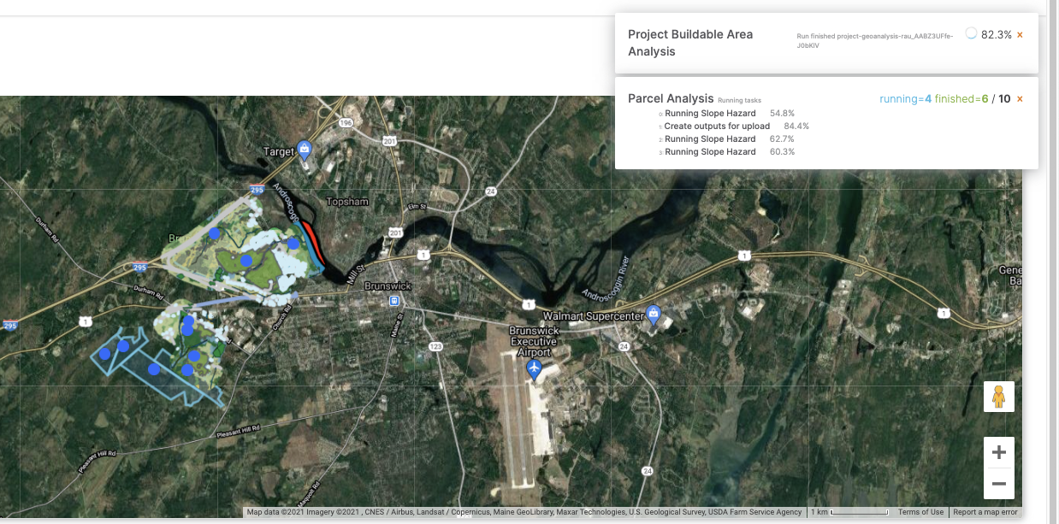Dismiss the Project Buildable Area Analysis notification

(1018, 35)
